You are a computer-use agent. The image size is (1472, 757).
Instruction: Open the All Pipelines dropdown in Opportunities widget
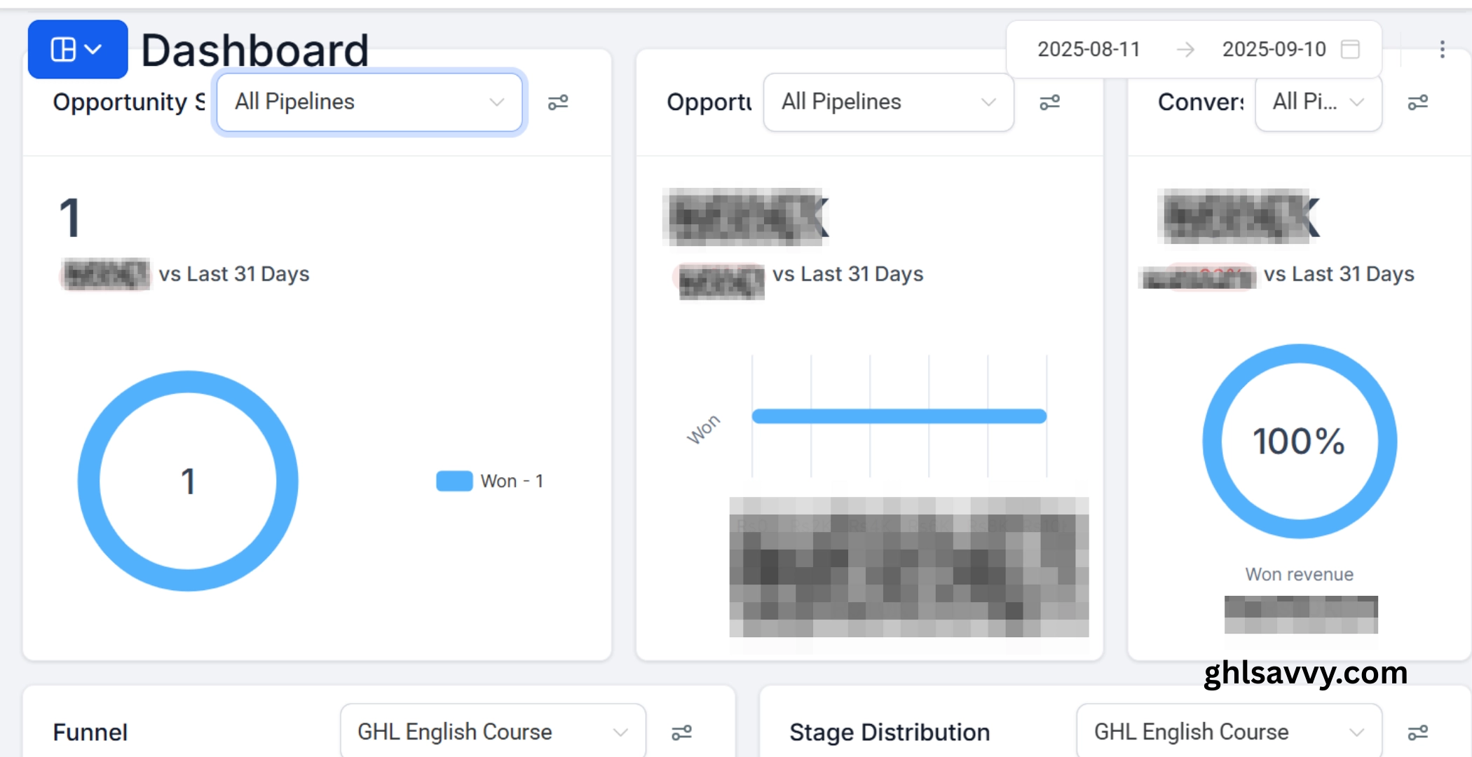[887, 102]
